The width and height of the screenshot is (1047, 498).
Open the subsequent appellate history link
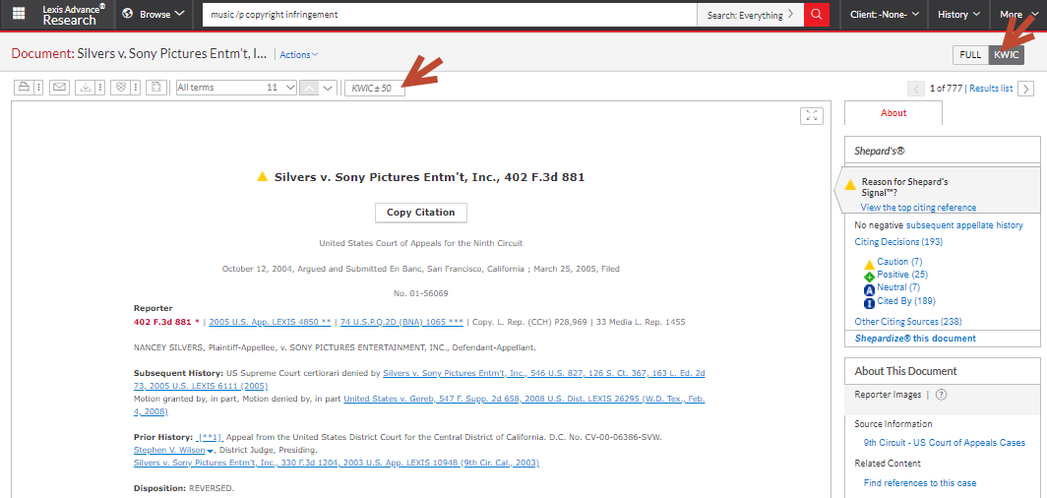click(x=964, y=225)
